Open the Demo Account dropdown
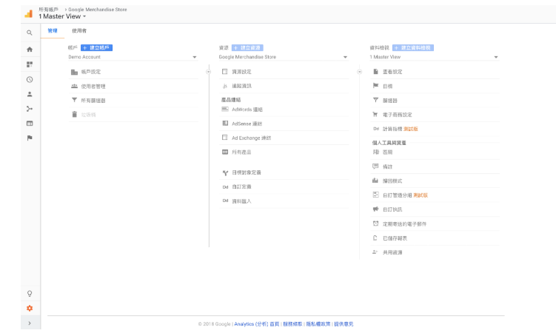This screenshot has height=336, width=556. tap(133, 57)
